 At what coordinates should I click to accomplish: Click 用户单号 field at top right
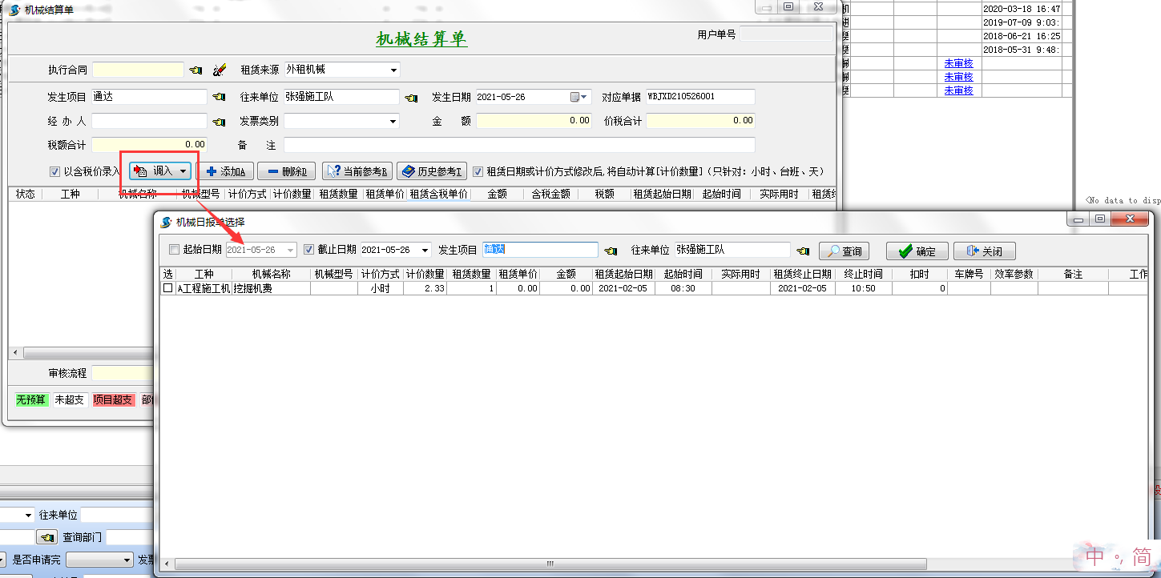pos(786,34)
